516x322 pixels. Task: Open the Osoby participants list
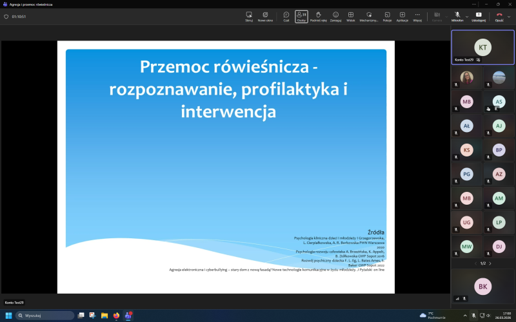tap(301, 16)
